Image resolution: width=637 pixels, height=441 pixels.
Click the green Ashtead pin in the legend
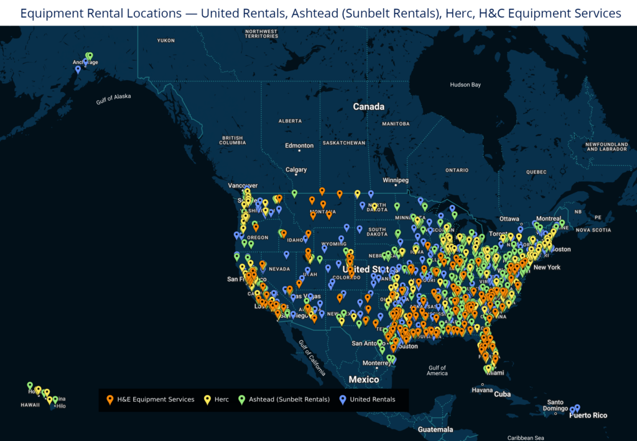(x=241, y=400)
